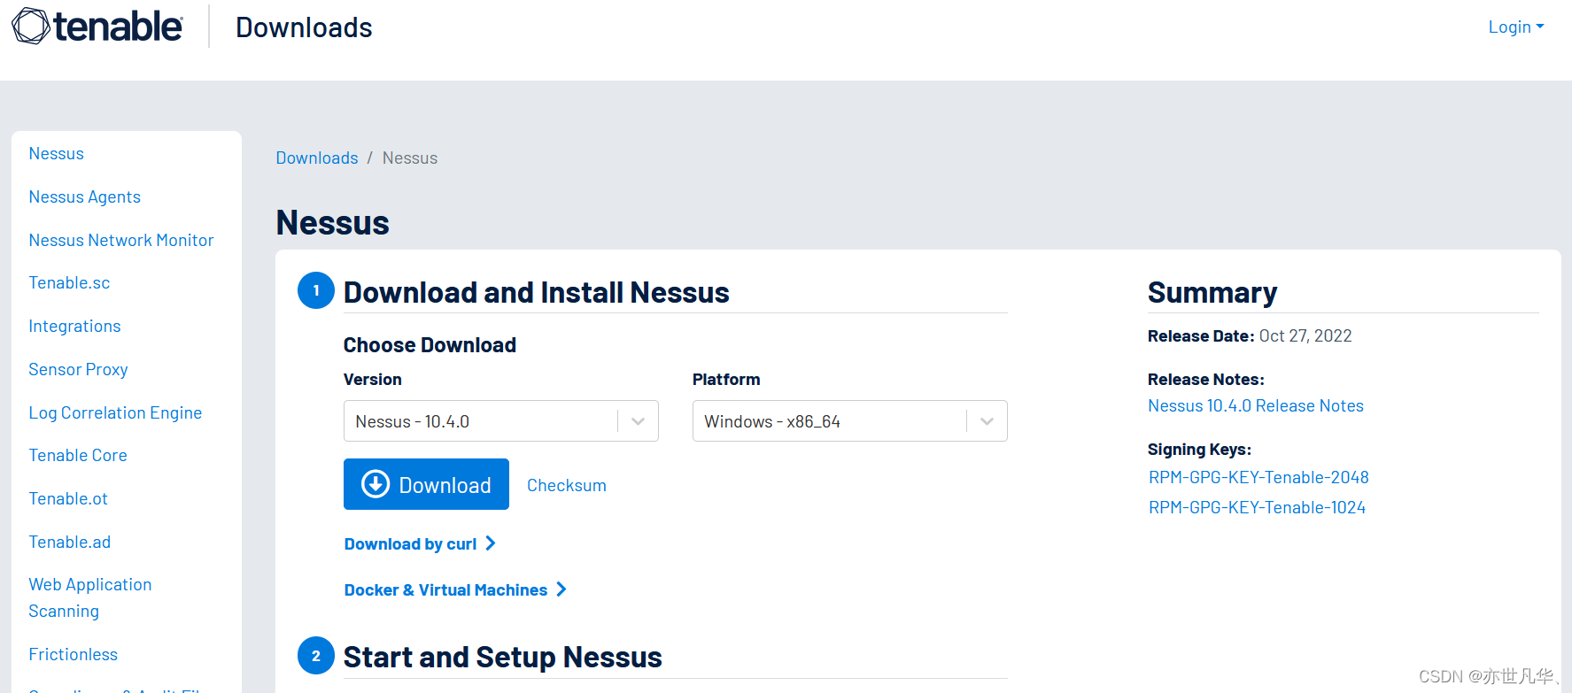Click the Download and Install Nessus heading

pyautogui.click(x=536, y=293)
